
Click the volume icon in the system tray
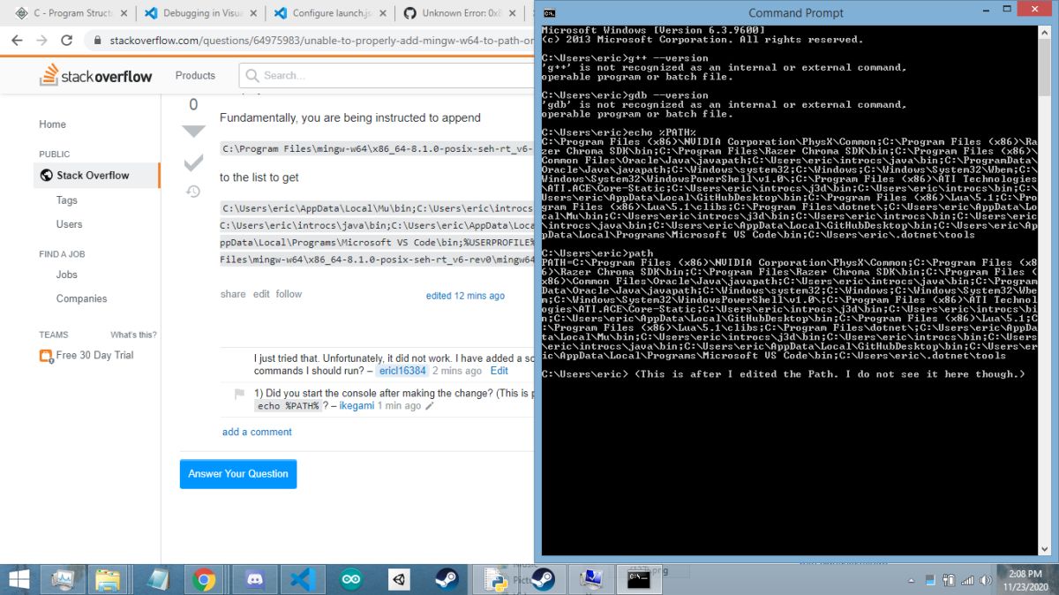point(988,580)
